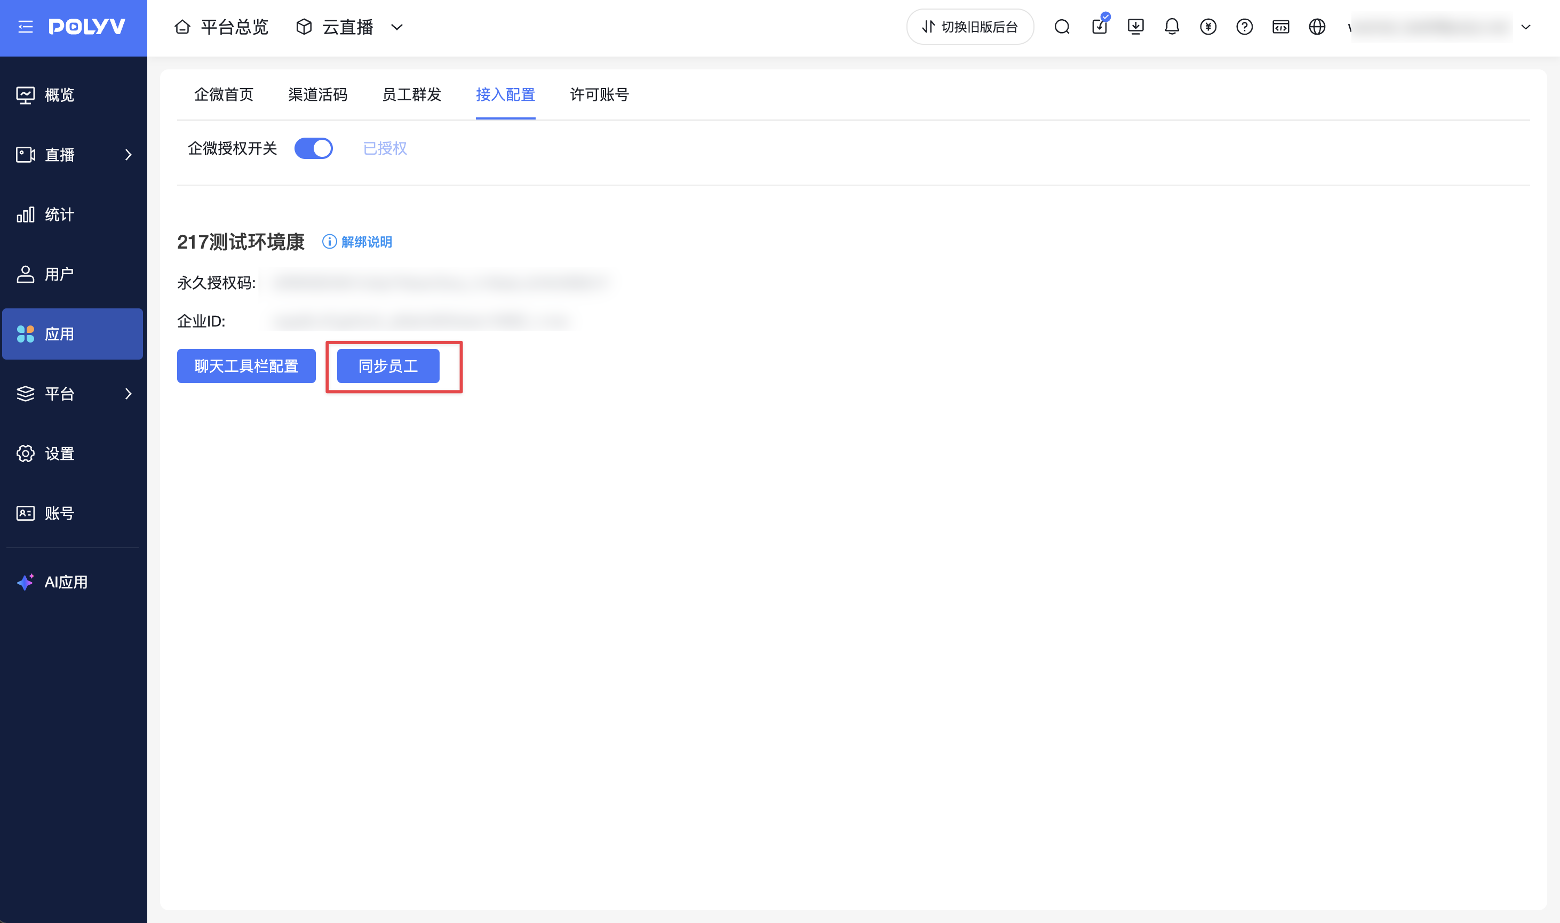
Task: Click the 永久授权码 label
Action: coord(217,282)
